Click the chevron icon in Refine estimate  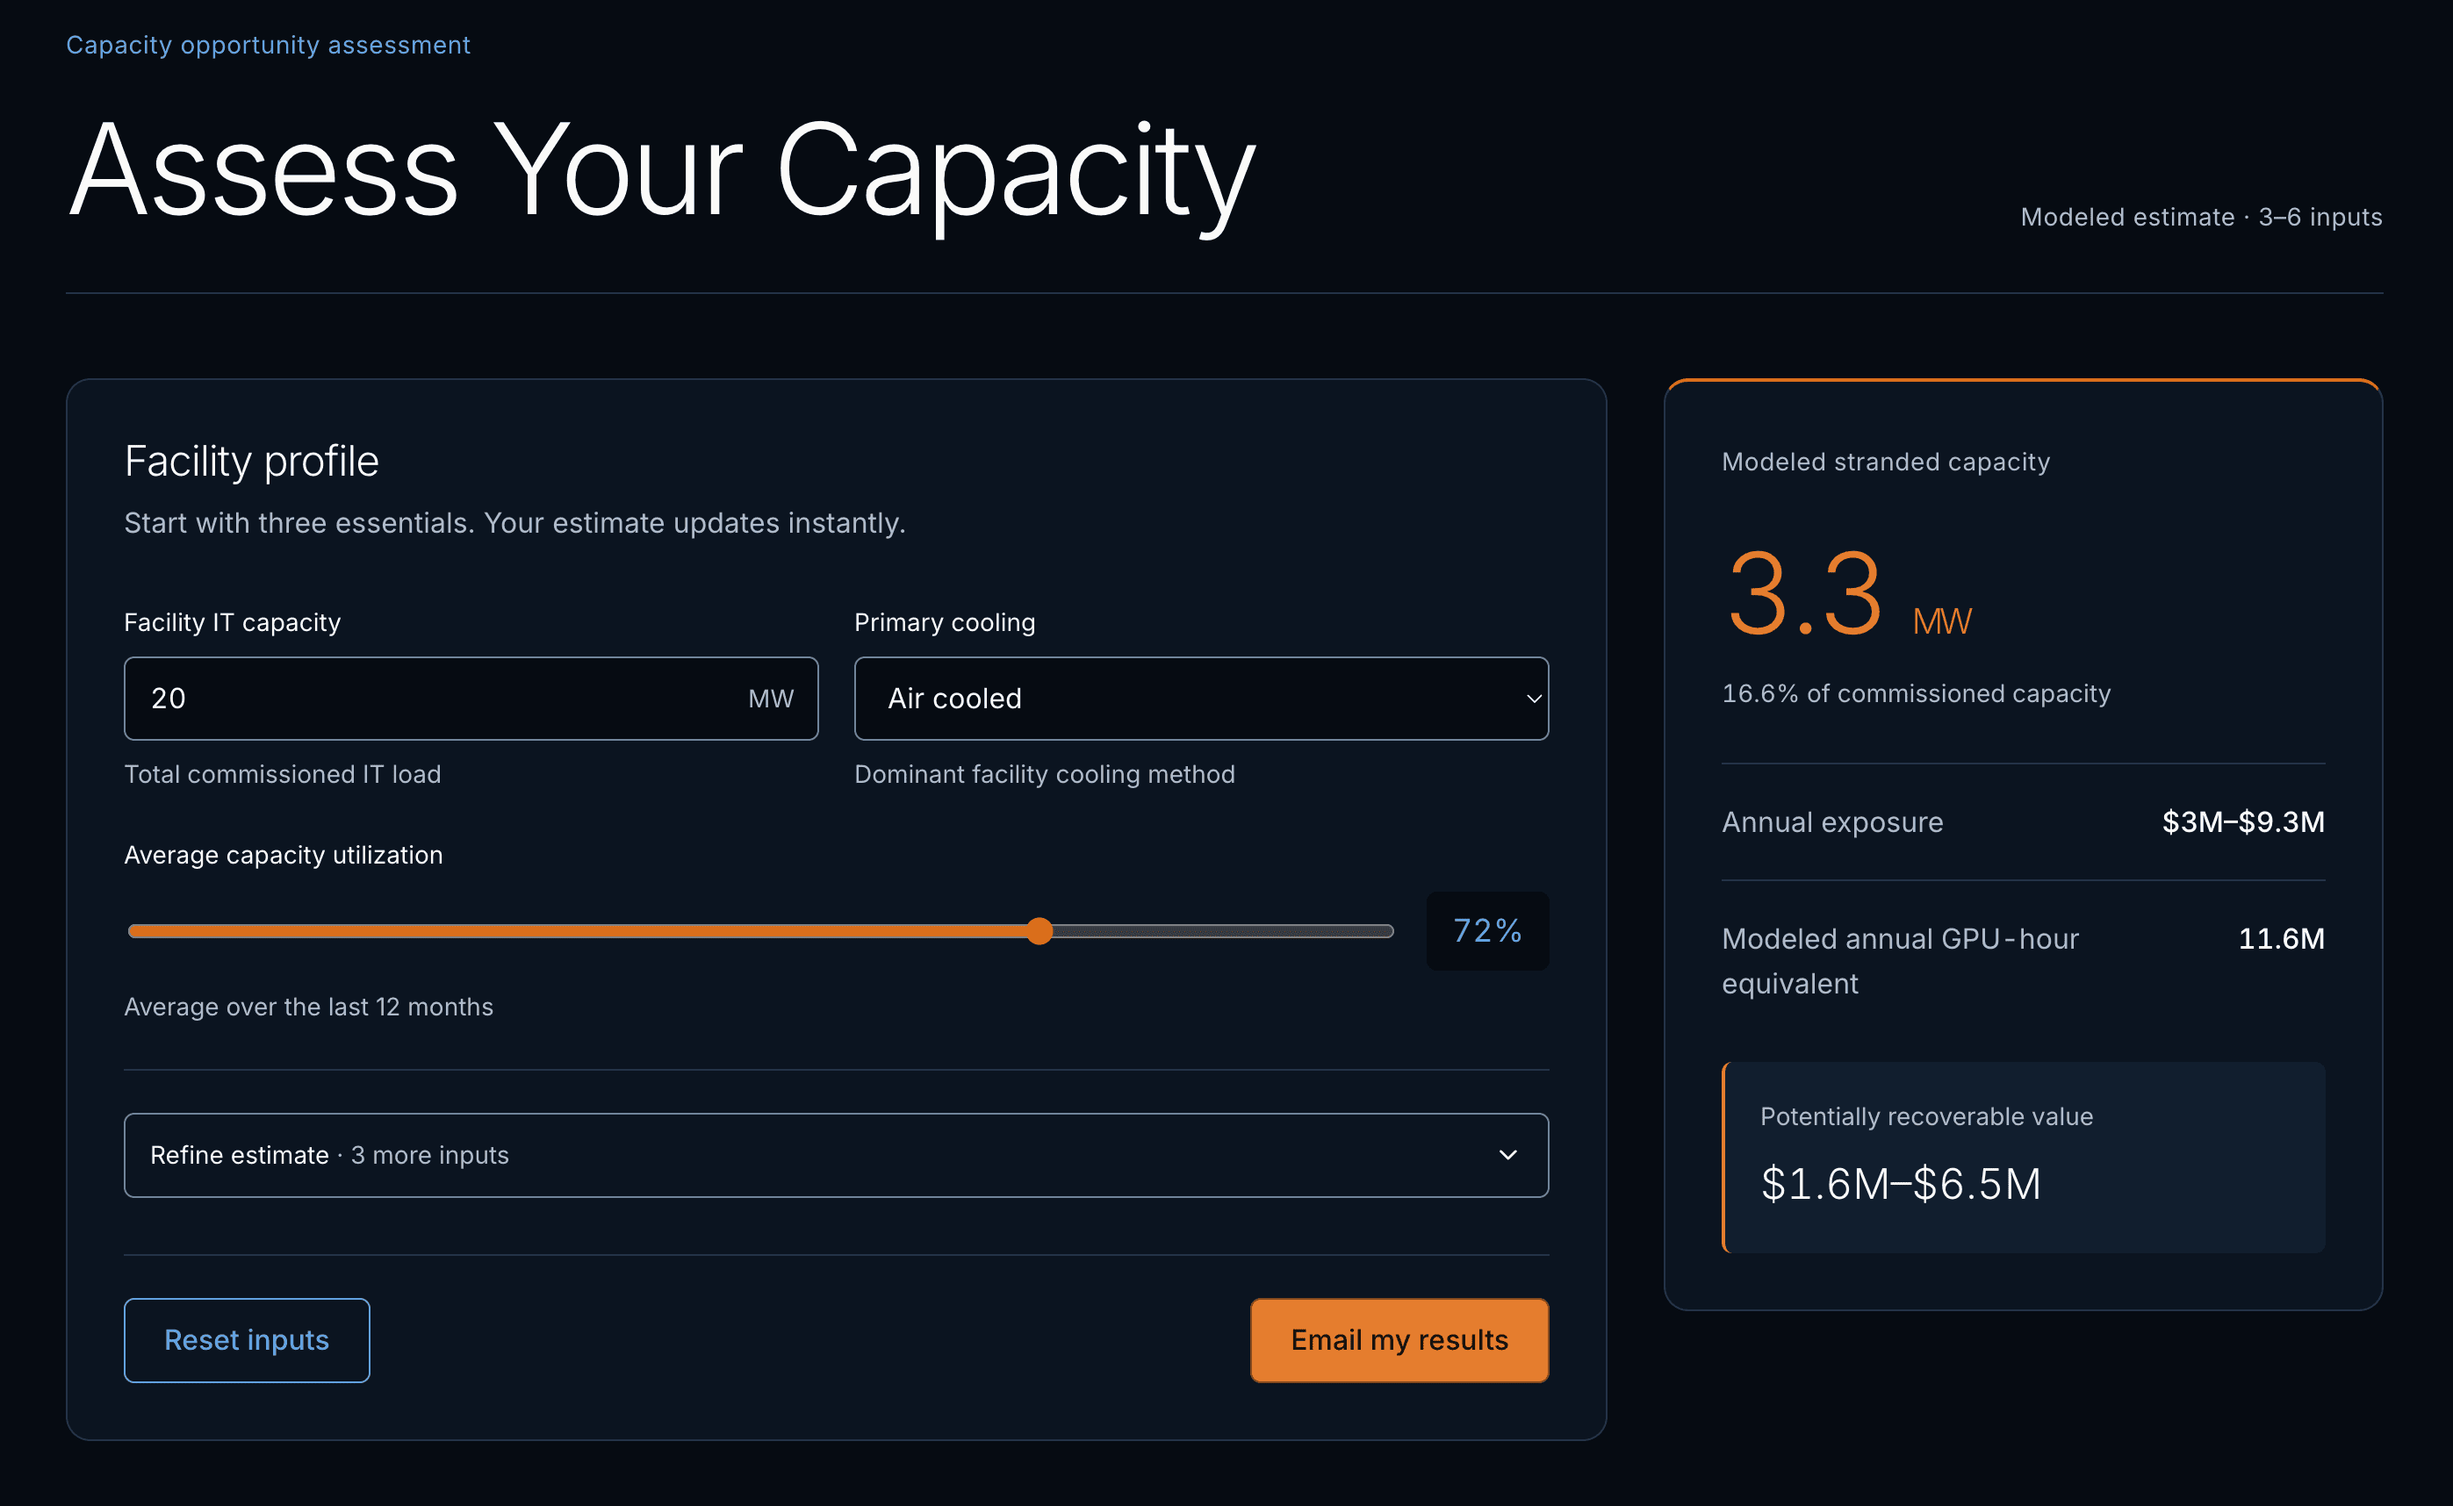1507,1156
